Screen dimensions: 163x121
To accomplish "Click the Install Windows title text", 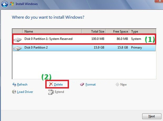I will coord(27,4).
